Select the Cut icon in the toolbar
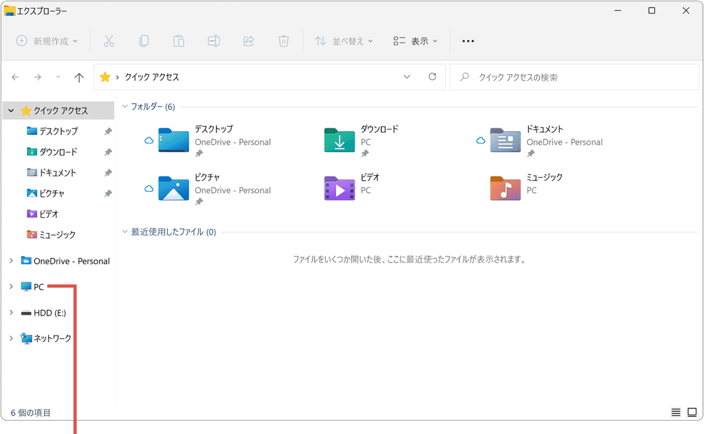The height and width of the screenshot is (434, 704). [x=109, y=41]
